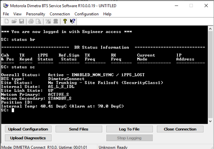Click the 'Current Mode' column header
Viewport: 214px width, 149px height.
pyautogui.click(x=146, y=57)
